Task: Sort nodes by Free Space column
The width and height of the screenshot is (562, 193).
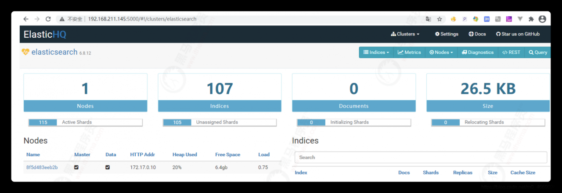Action: point(227,154)
